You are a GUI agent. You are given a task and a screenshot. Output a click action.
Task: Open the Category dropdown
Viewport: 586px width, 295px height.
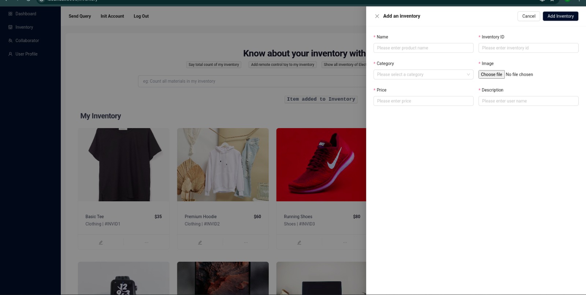[423, 74]
